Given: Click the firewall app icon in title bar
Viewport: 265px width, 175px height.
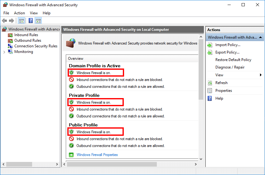Looking at the screenshot, I should pos(5,5).
